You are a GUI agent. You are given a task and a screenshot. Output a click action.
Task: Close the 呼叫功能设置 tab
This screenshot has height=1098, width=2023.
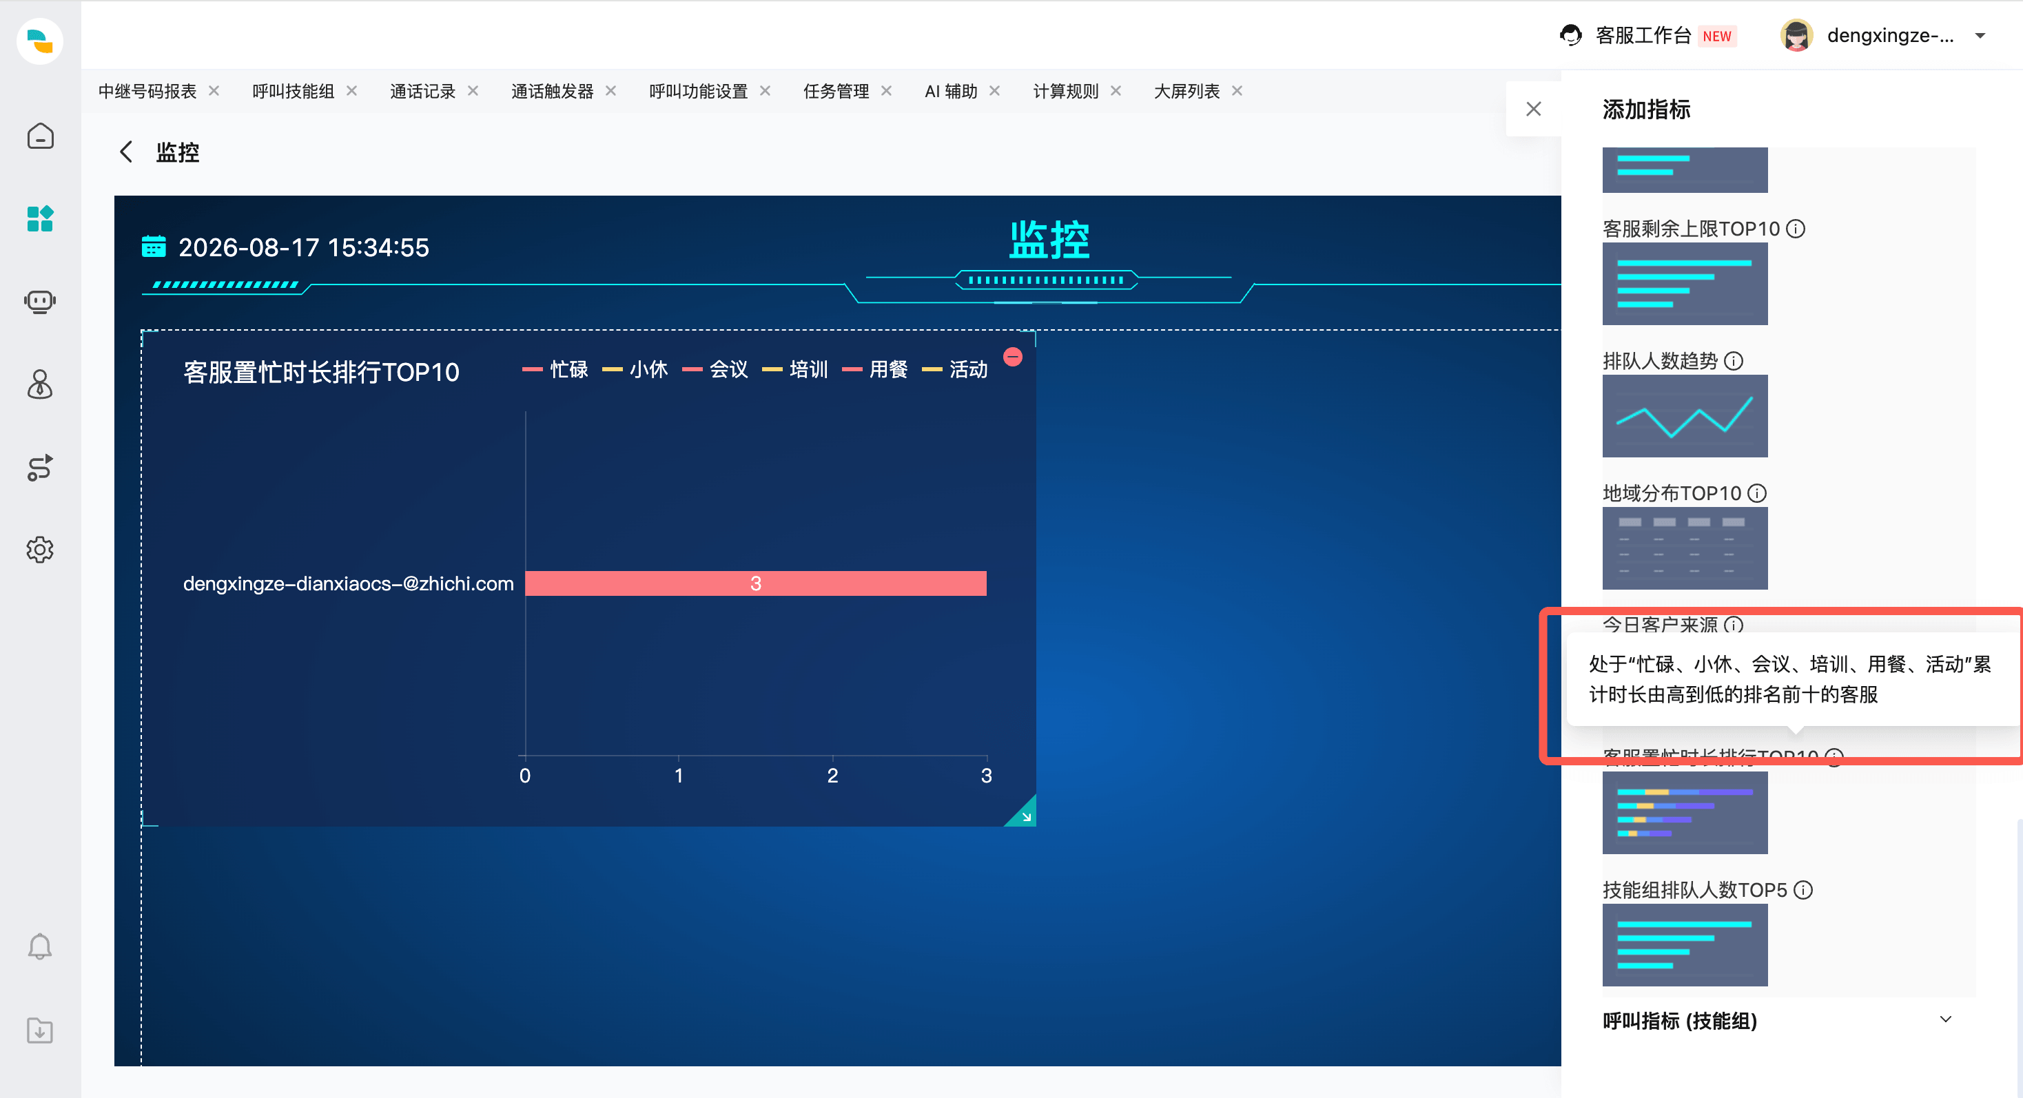point(765,90)
